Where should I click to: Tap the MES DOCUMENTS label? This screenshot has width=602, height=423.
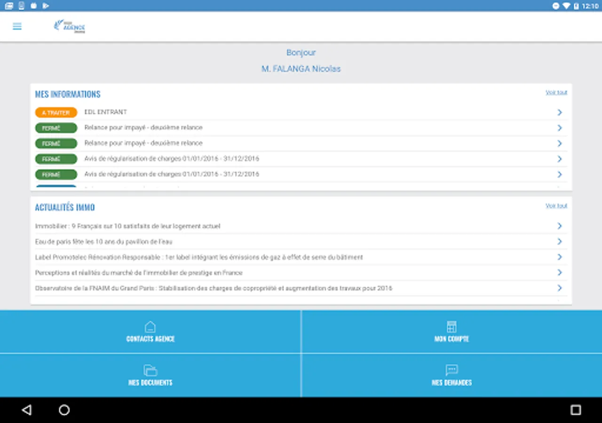point(150,383)
